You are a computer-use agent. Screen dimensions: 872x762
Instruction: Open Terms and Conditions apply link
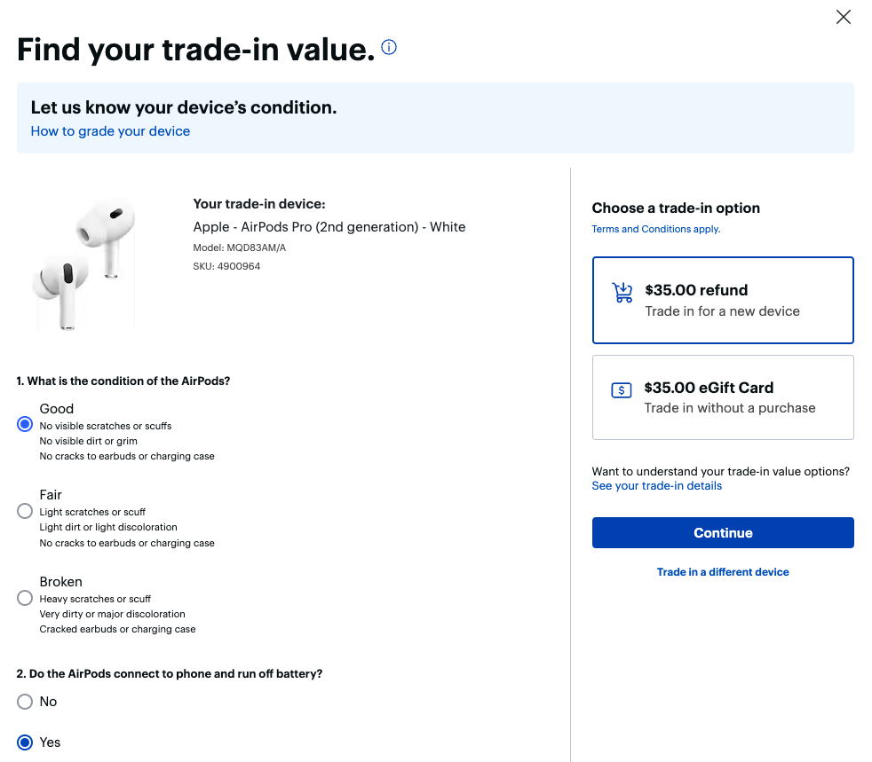click(655, 229)
